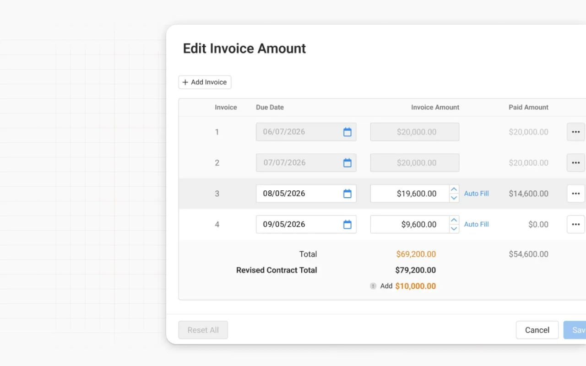Select the $0.00 paid amount for invoice 4

point(538,224)
